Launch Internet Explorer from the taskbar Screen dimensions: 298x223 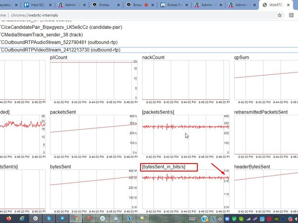click(x=22, y=219)
